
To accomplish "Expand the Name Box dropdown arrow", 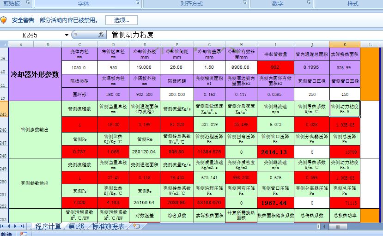I will pyautogui.click(x=67, y=35).
